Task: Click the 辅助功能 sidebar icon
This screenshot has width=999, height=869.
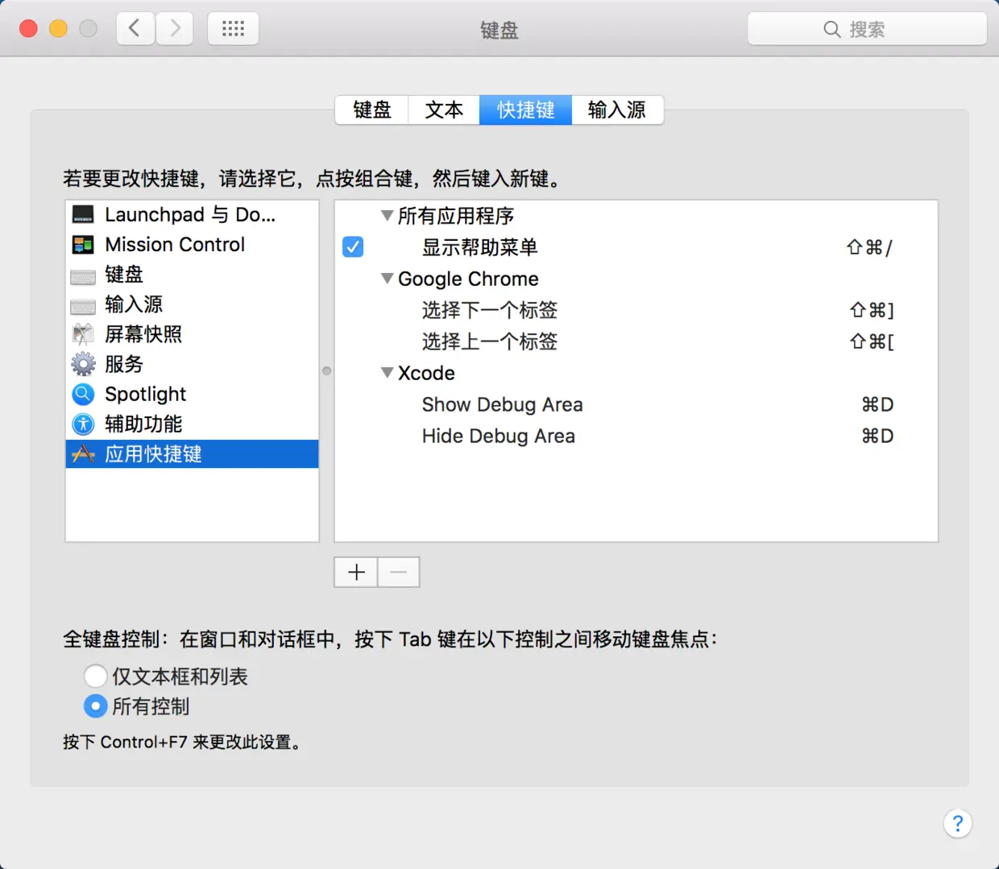Action: 83,424
